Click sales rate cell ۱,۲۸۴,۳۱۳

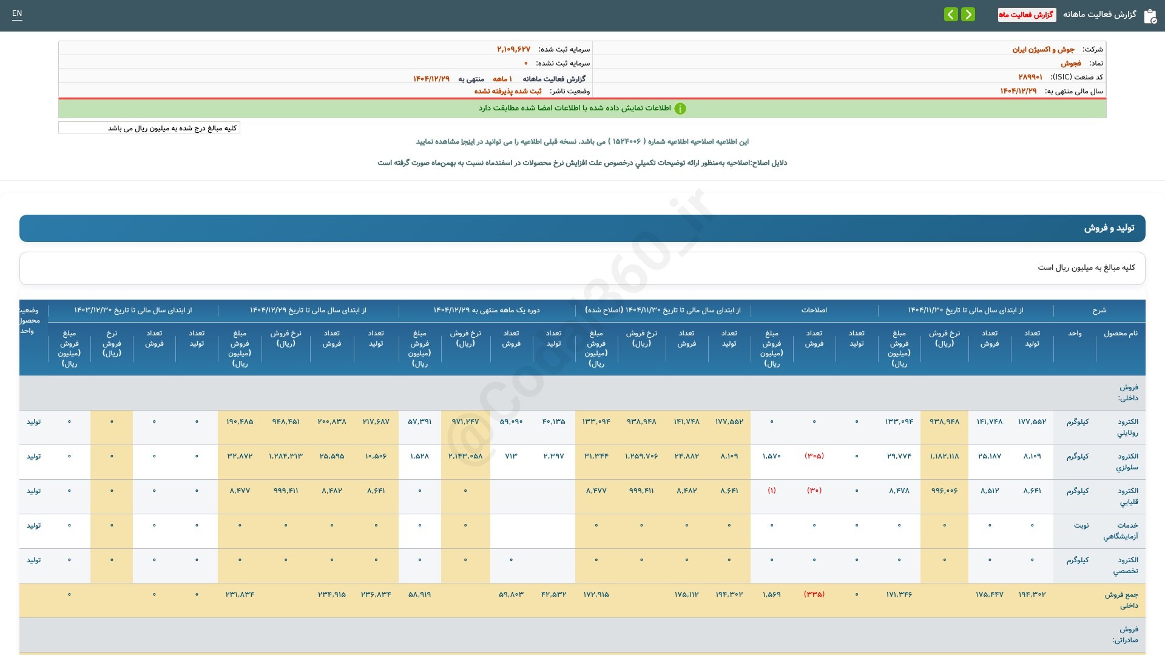pos(286,456)
